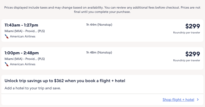Click American Airlines logo on 1:00pm flight

point(7,64)
